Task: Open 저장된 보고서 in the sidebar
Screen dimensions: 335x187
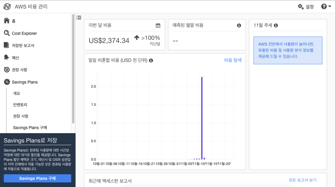Action: coord(23,46)
